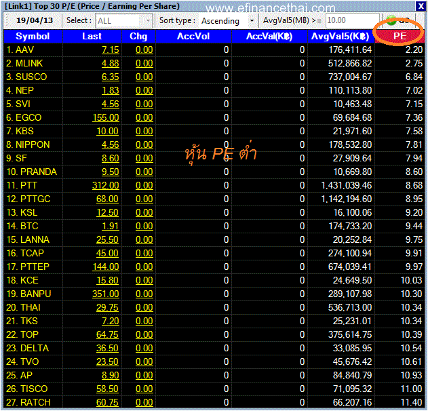Image resolution: width=428 pixels, height=411 pixels.
Task: Click the PE column header
Action: pos(400,37)
